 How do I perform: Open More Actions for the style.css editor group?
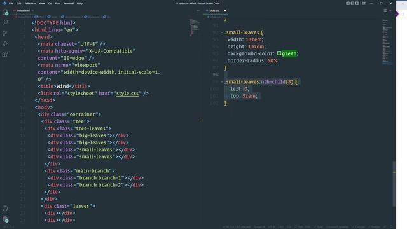(391, 11)
